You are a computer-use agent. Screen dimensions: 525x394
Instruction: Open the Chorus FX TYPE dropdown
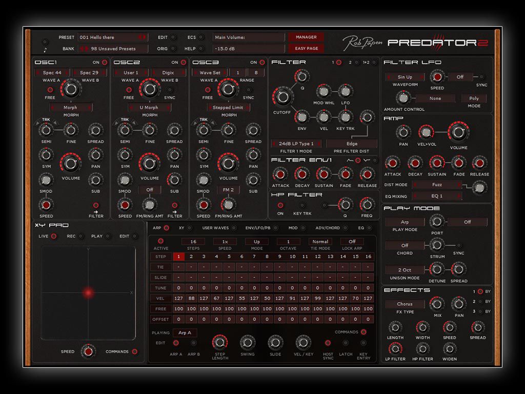pyautogui.click(x=405, y=304)
